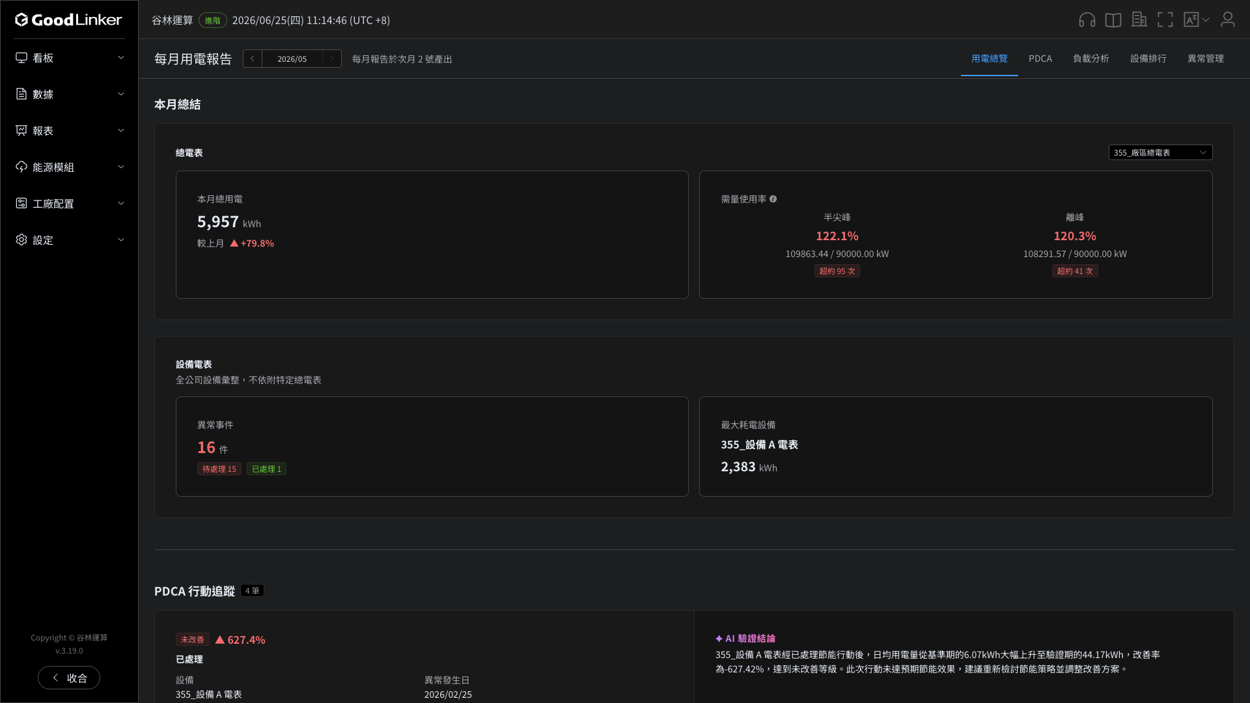Viewport: 1250px width, 703px height.
Task: Collapse the sidebar with 收合 button
Action: click(x=69, y=678)
